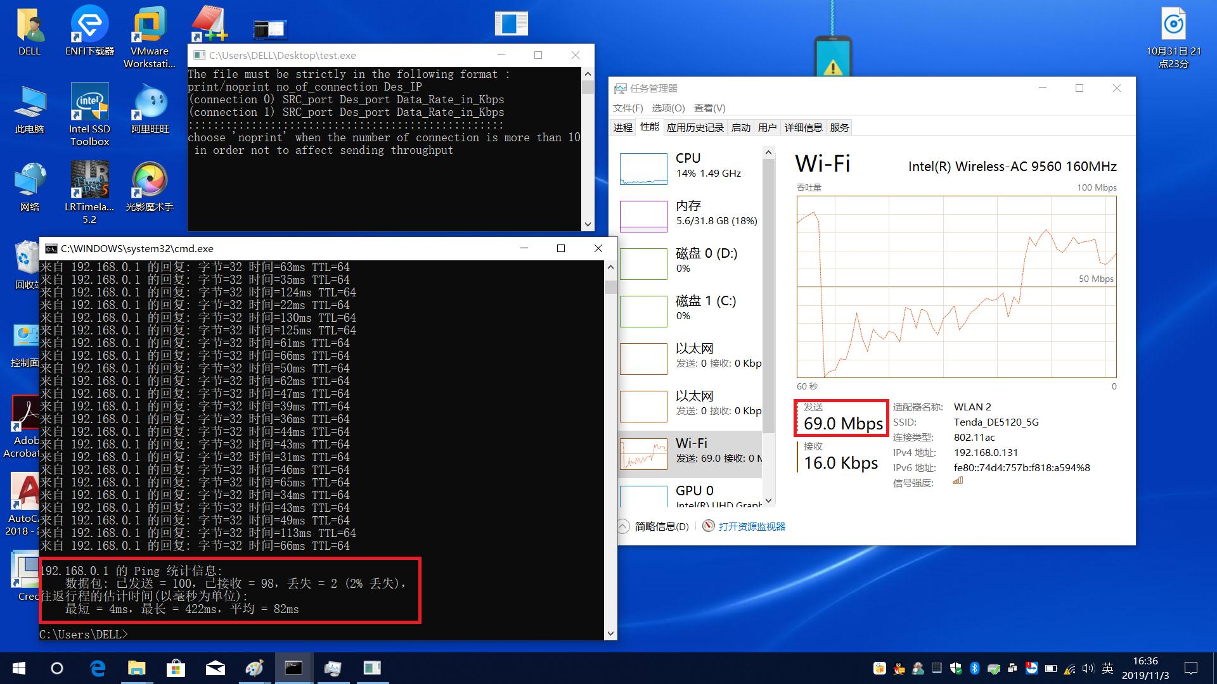Collapse to brief info view (简略信息)
The width and height of the screenshot is (1217, 684).
pyautogui.click(x=661, y=526)
